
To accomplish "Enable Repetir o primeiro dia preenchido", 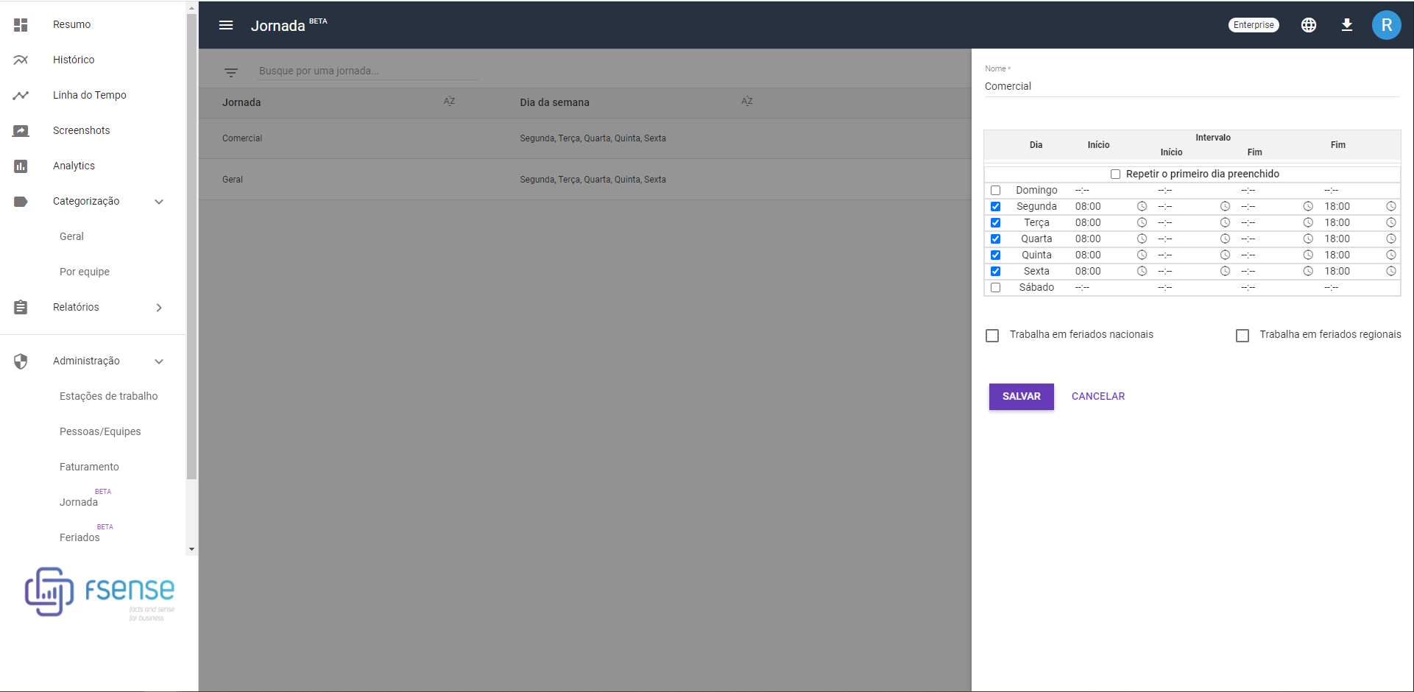I will (x=1116, y=174).
